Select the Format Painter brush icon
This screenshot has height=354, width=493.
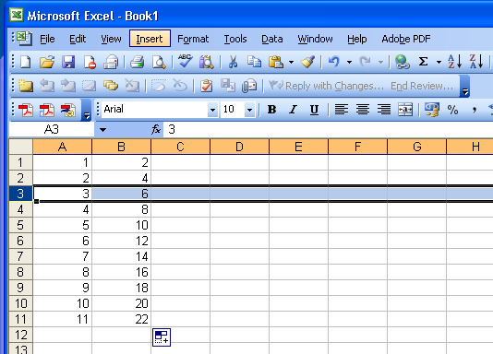(307, 62)
